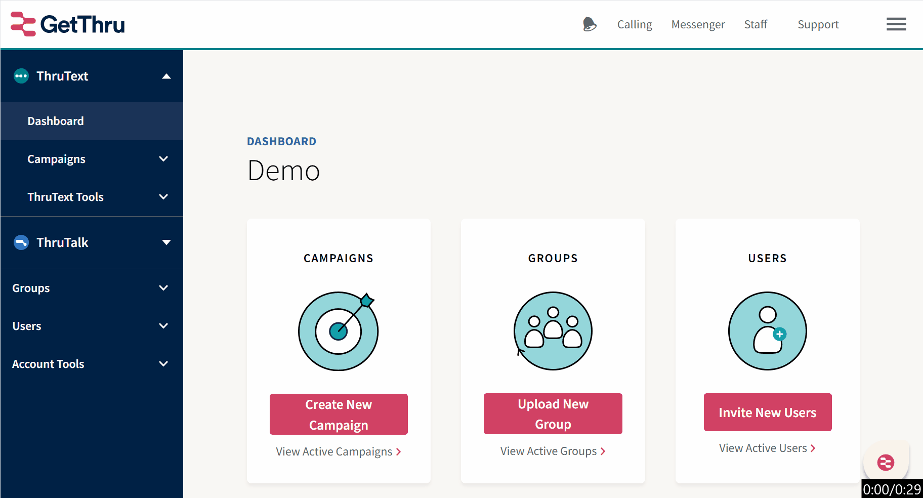Select ThruText Tools sidebar label
The image size is (923, 498).
(65, 197)
